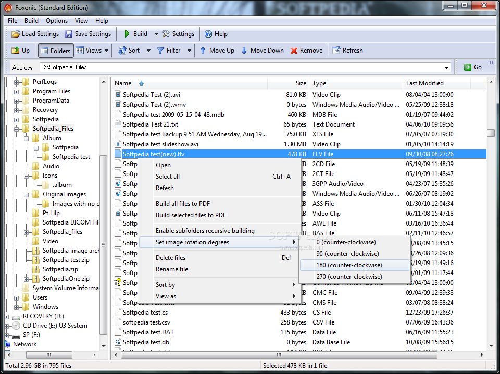Click the Softpedia test.zip archive icon

(36, 260)
